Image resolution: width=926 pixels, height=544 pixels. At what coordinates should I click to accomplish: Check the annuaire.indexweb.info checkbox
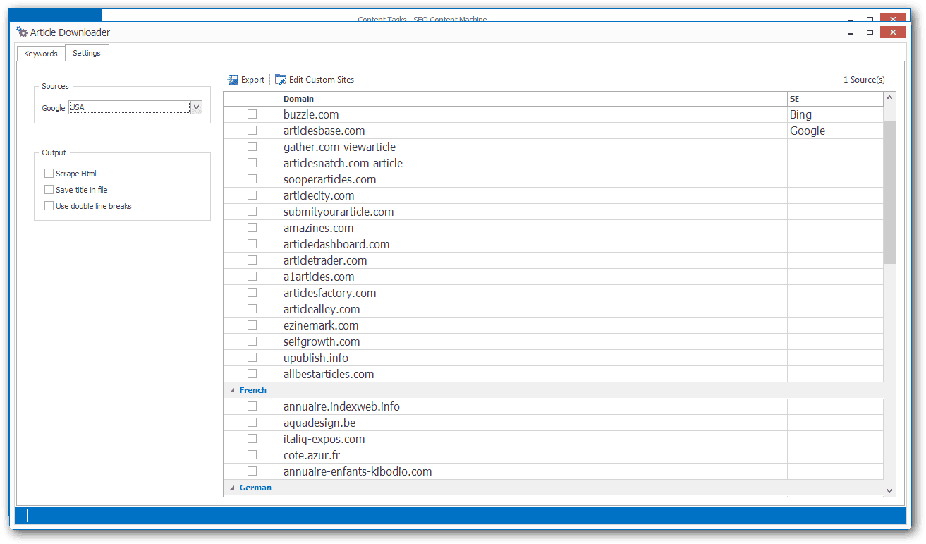tap(252, 406)
